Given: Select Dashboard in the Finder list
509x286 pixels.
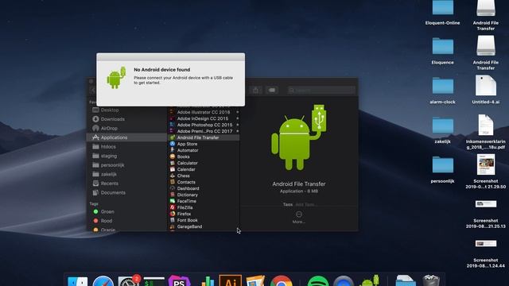Looking at the screenshot, I should point(204,188).
